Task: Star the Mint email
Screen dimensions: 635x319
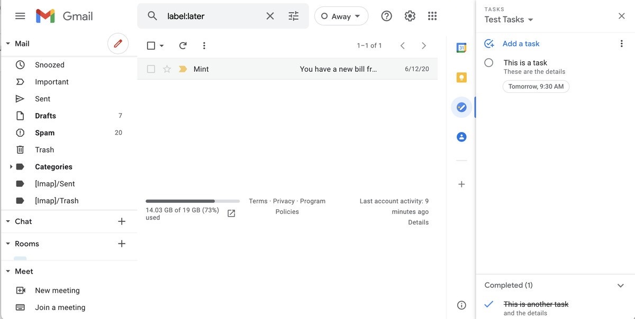Action: click(x=167, y=69)
